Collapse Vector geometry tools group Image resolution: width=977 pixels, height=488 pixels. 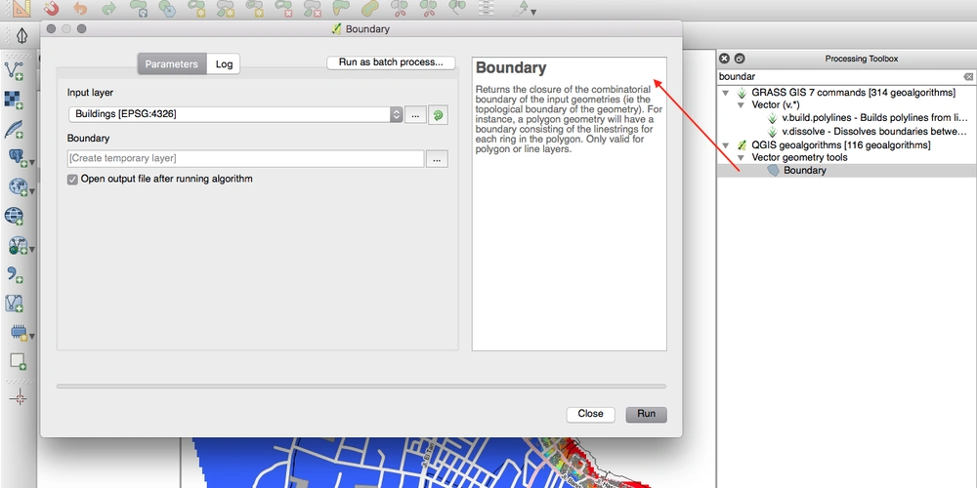(741, 157)
